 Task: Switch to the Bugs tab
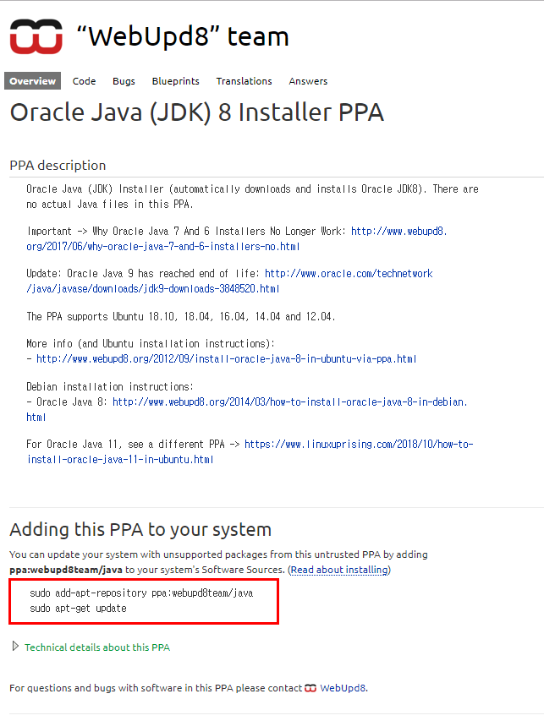click(124, 81)
